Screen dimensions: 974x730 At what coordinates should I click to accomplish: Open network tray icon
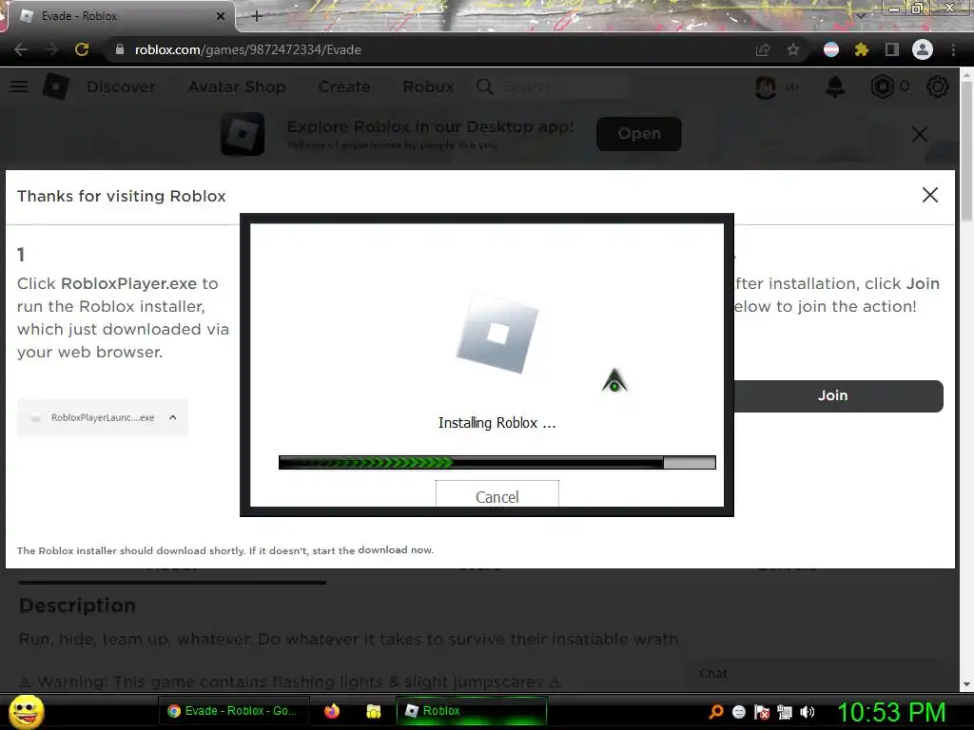(785, 712)
